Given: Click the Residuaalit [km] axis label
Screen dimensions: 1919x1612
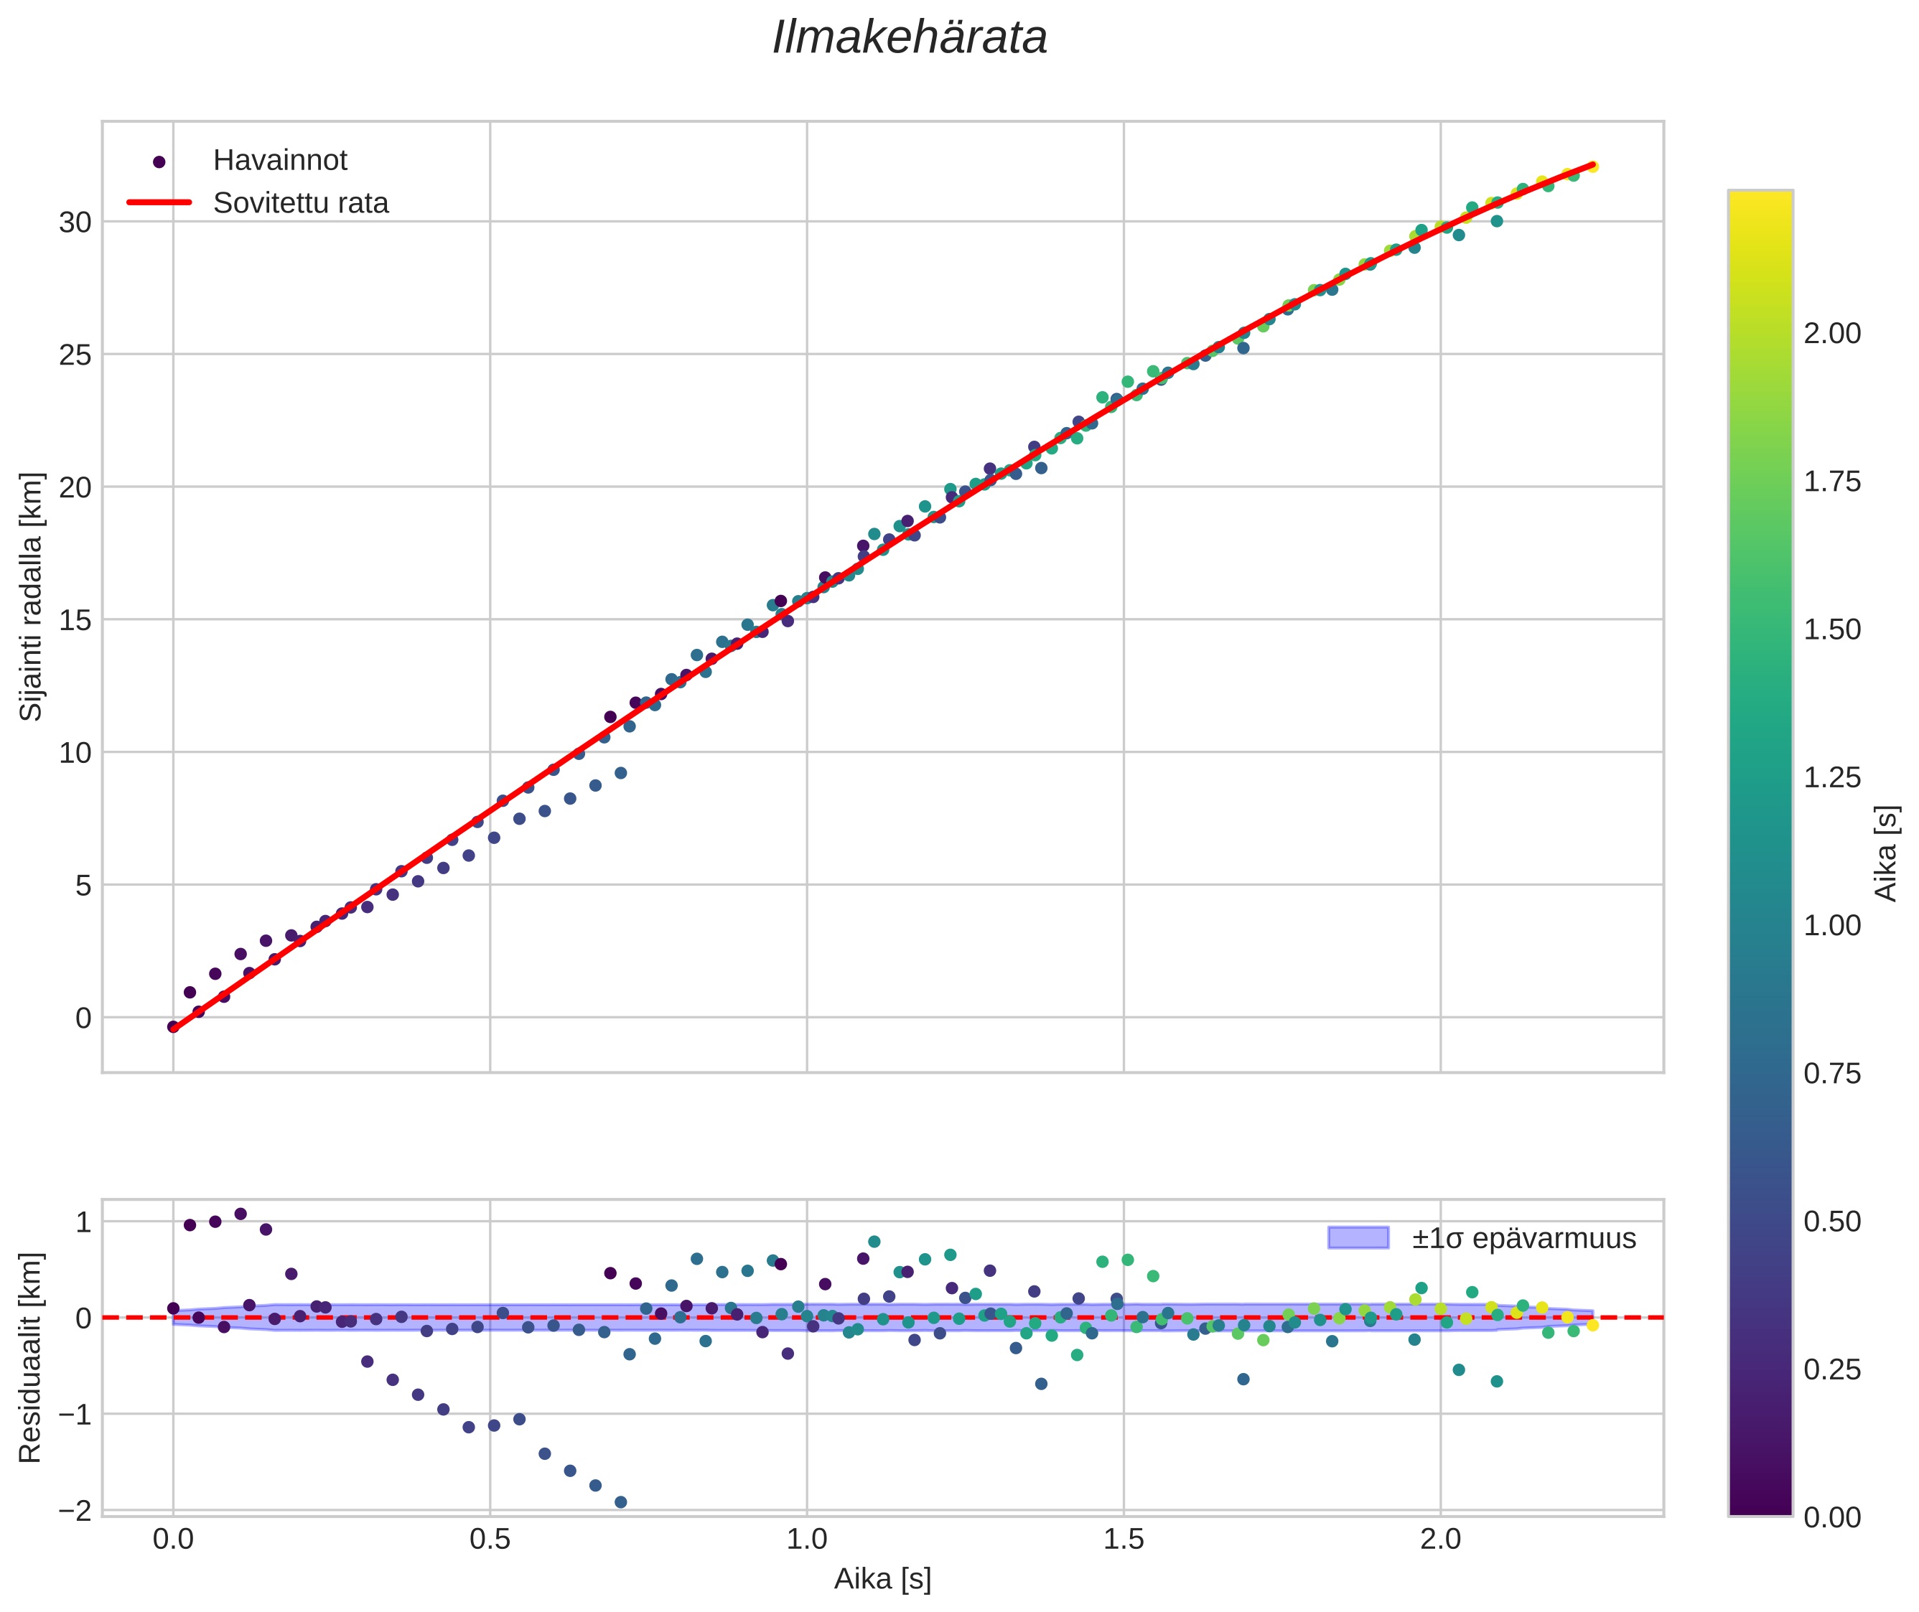Looking at the screenshot, I should point(31,1358).
